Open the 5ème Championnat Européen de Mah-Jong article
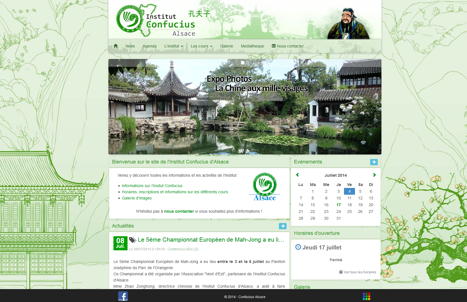Image resolution: width=467 pixels, height=302 pixels. tap(211, 240)
